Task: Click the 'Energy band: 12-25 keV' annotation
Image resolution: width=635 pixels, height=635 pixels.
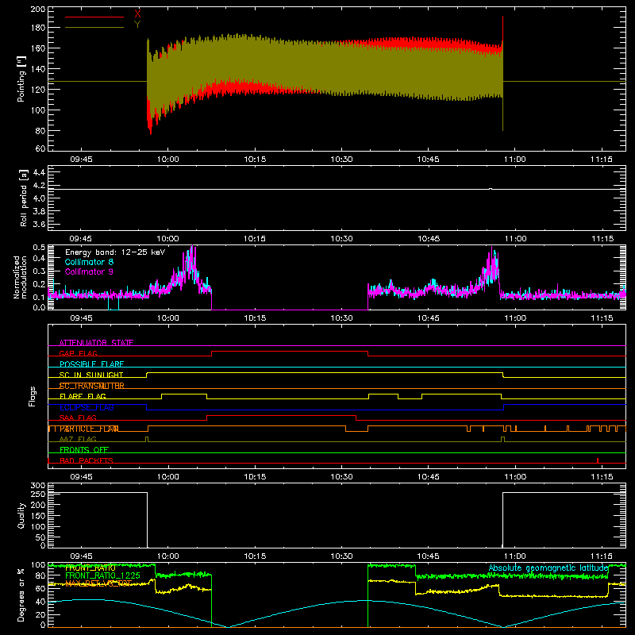Action: click(115, 252)
